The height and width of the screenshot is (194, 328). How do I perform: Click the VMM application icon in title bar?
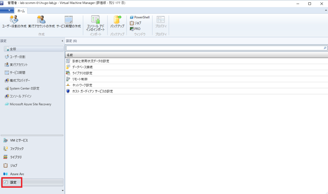2,3
